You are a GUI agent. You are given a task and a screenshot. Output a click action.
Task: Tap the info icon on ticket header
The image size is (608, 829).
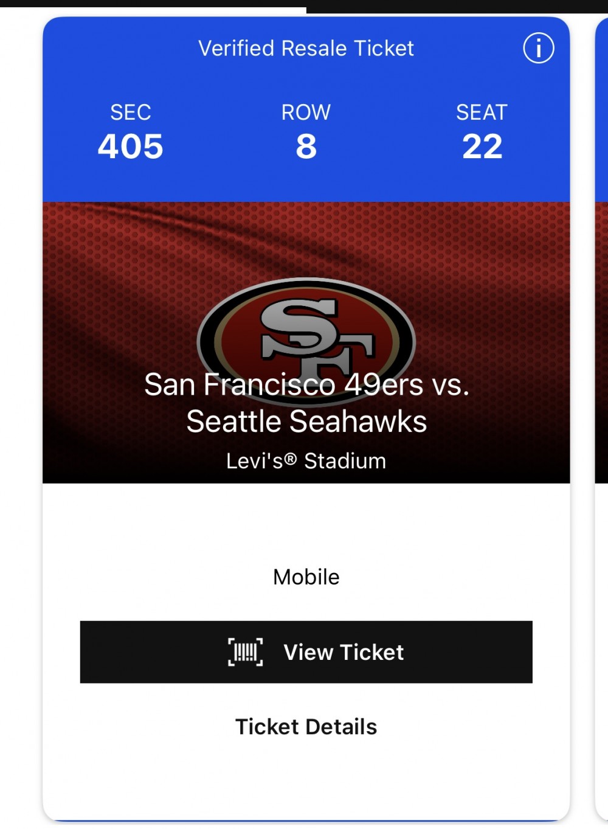coord(538,48)
